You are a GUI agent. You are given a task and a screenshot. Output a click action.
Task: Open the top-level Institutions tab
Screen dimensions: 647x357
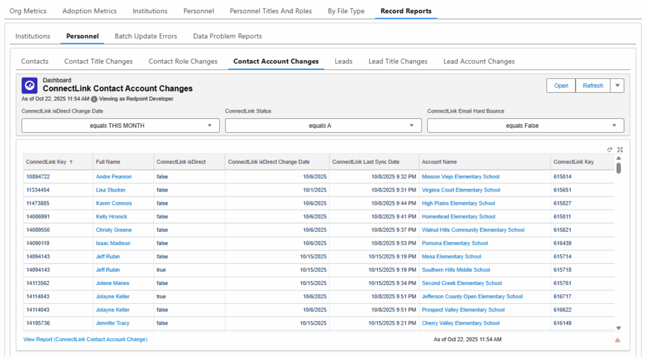point(150,11)
